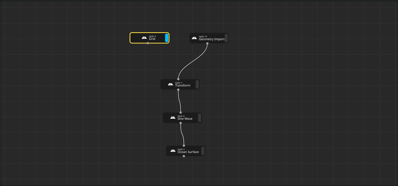Viewport: 398px width, 186px height.
Task: Toggle the Transform node's display flag
Action: point(197,84)
